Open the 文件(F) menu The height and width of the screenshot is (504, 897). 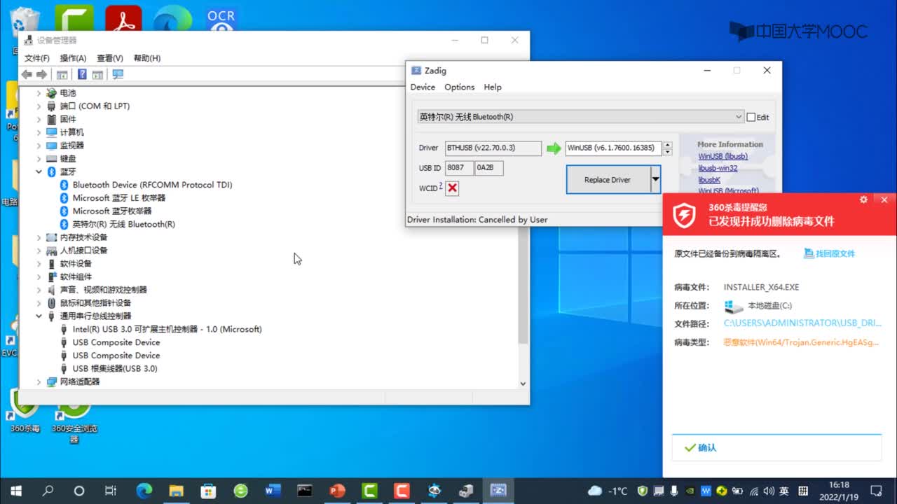point(37,58)
